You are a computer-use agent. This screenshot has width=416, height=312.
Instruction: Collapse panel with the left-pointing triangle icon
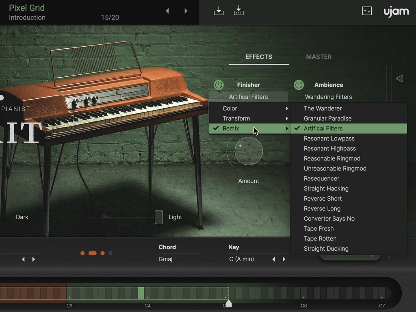400,78
